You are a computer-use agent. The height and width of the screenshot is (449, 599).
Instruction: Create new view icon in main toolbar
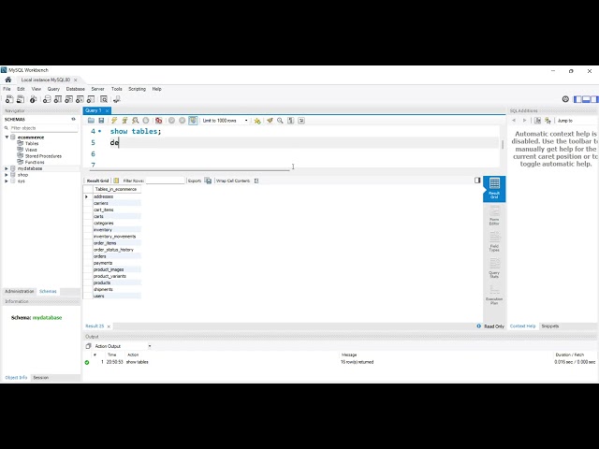tap(68, 99)
